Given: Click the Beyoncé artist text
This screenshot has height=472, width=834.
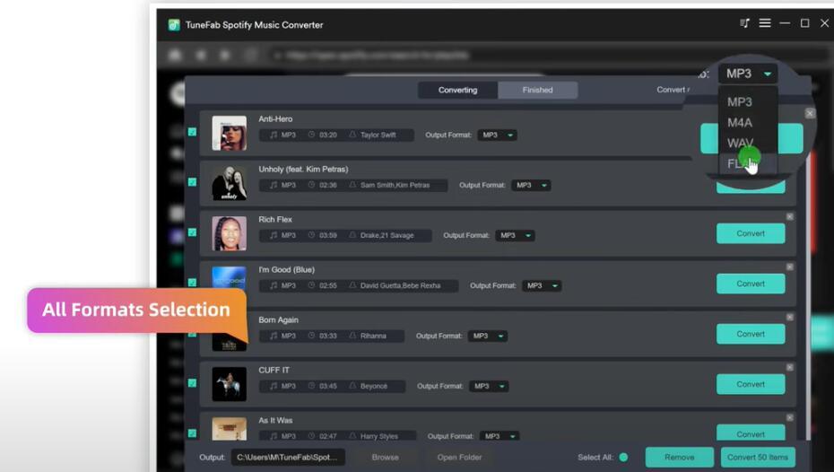Looking at the screenshot, I should coord(374,387).
